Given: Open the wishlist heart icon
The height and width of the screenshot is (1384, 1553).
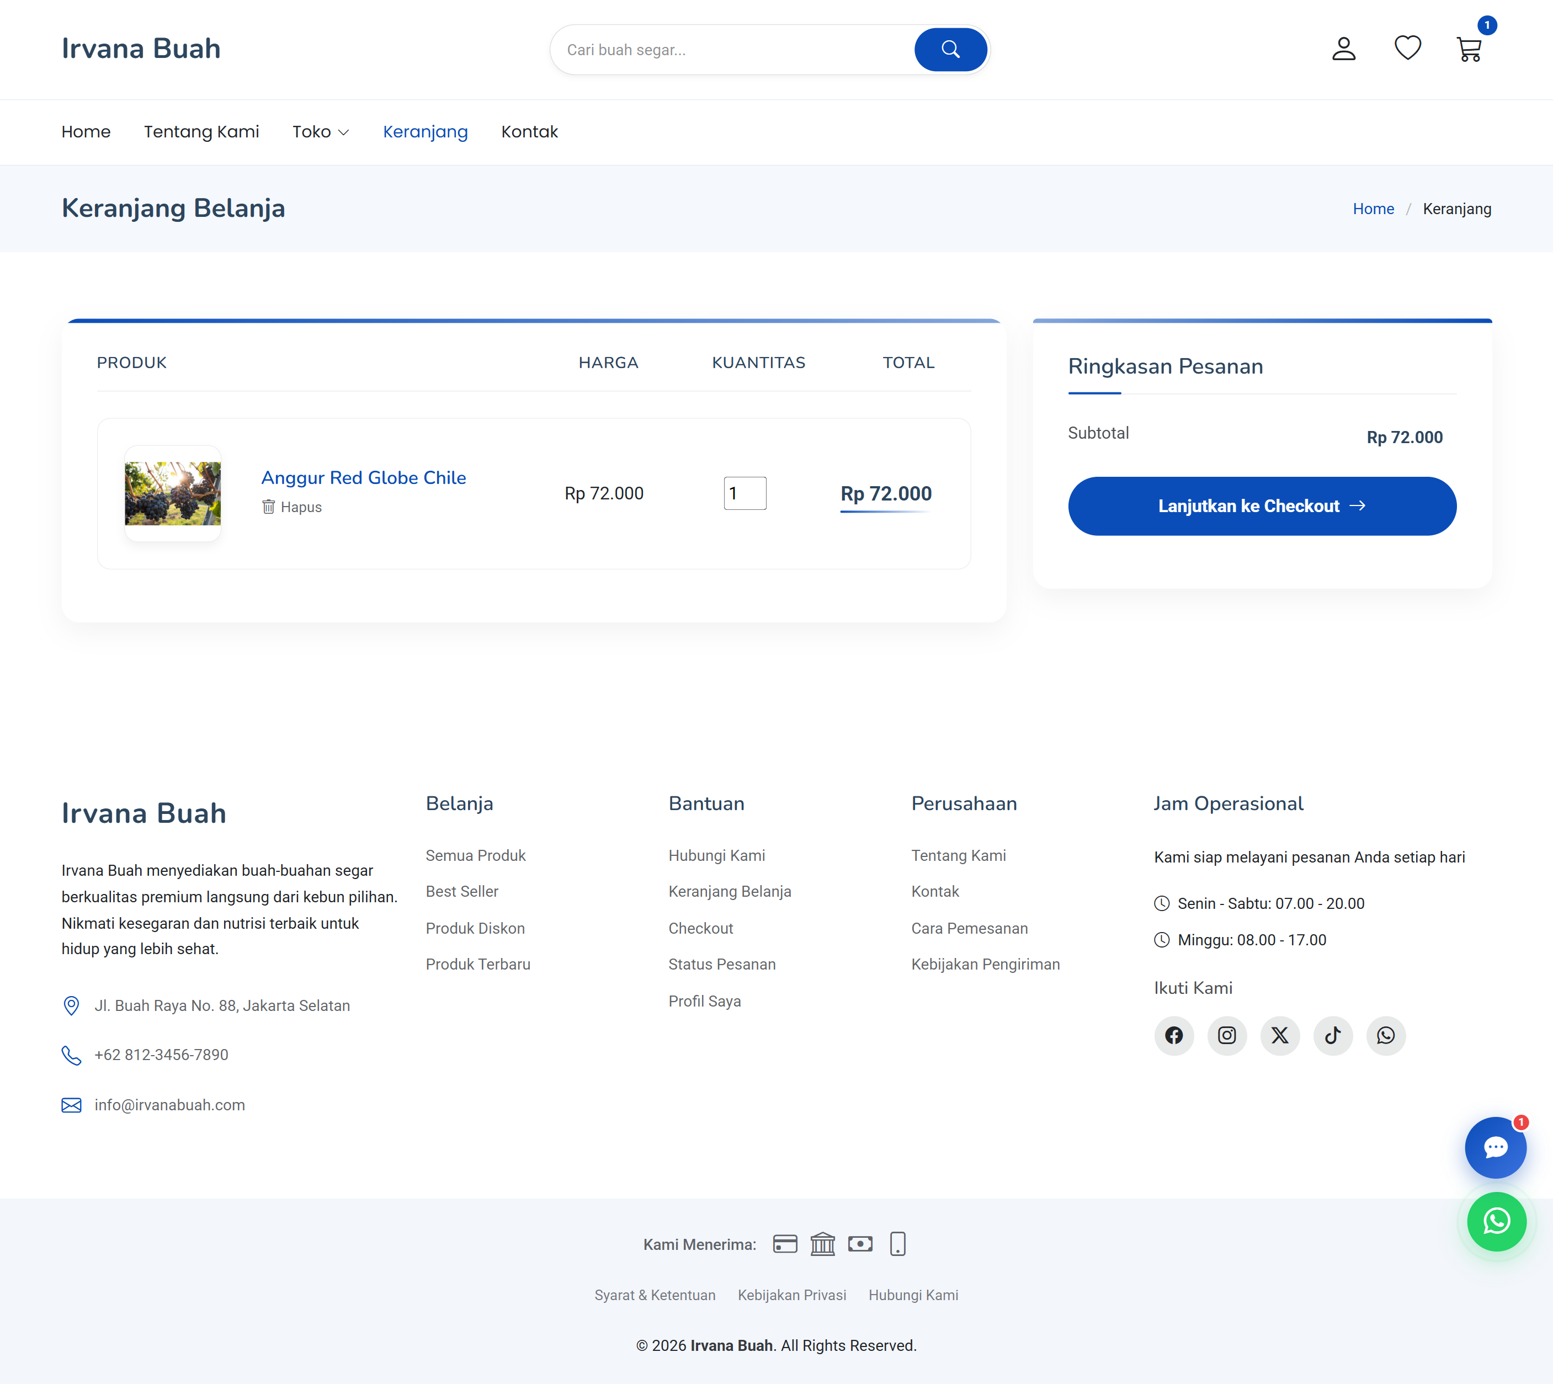Looking at the screenshot, I should tap(1407, 48).
